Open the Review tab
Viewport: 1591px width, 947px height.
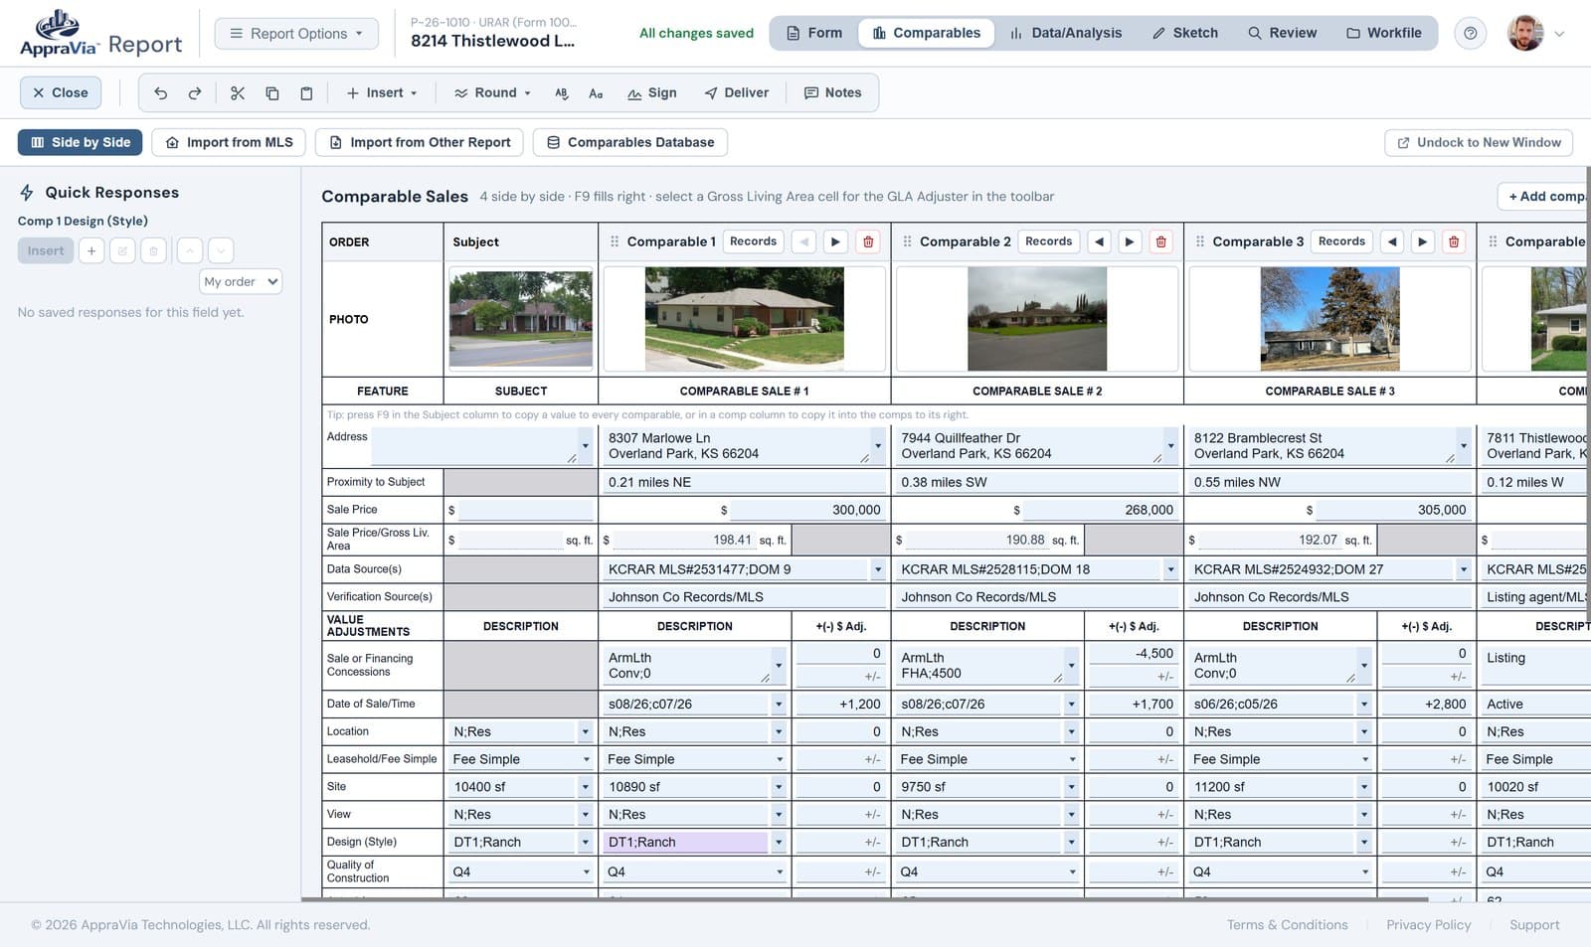pyautogui.click(x=1283, y=33)
